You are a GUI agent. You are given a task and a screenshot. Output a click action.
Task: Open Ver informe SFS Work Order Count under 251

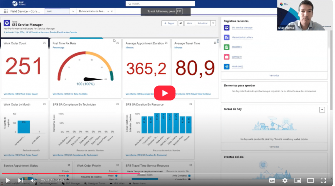(x=21, y=94)
